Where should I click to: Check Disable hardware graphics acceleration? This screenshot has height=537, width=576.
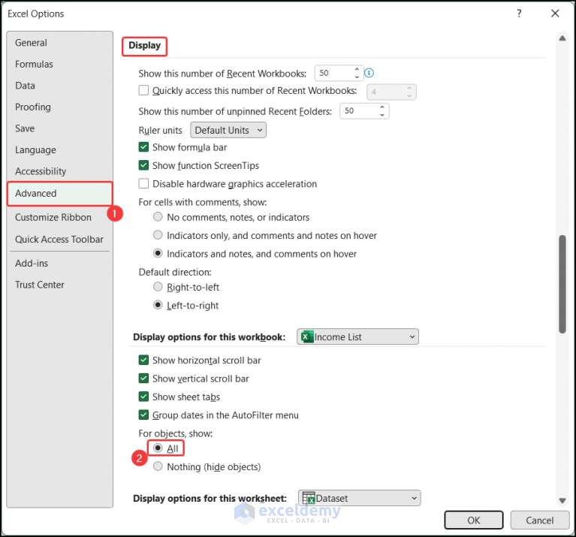143,184
